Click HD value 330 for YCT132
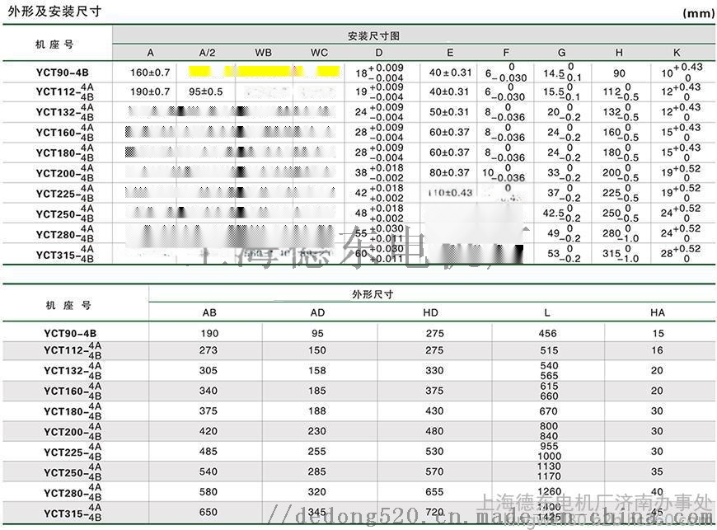The width and height of the screenshot is (717, 530). click(434, 370)
